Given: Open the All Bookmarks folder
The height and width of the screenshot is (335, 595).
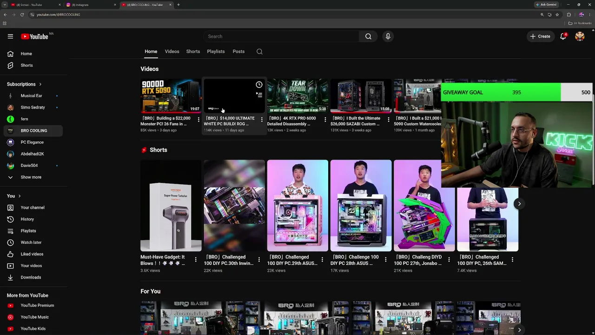Looking at the screenshot, I should [x=580, y=23].
